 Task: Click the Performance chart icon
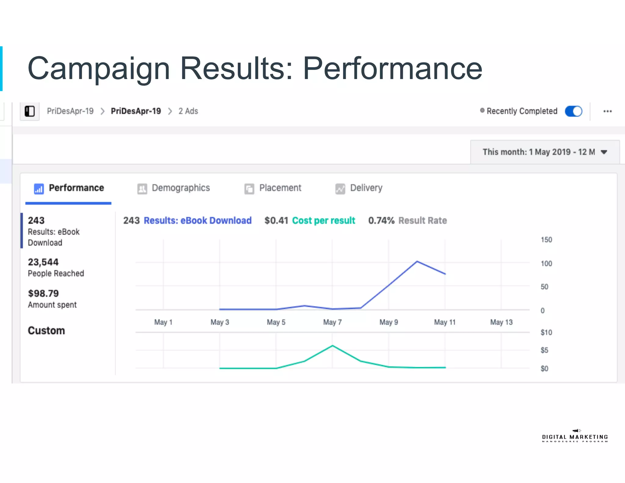click(39, 189)
